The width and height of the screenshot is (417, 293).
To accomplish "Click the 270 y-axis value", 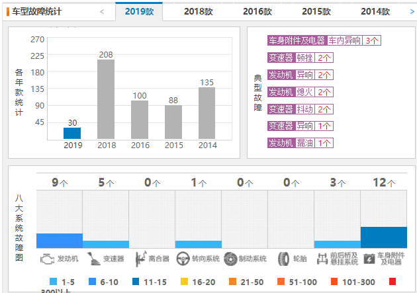I will coord(37,39).
